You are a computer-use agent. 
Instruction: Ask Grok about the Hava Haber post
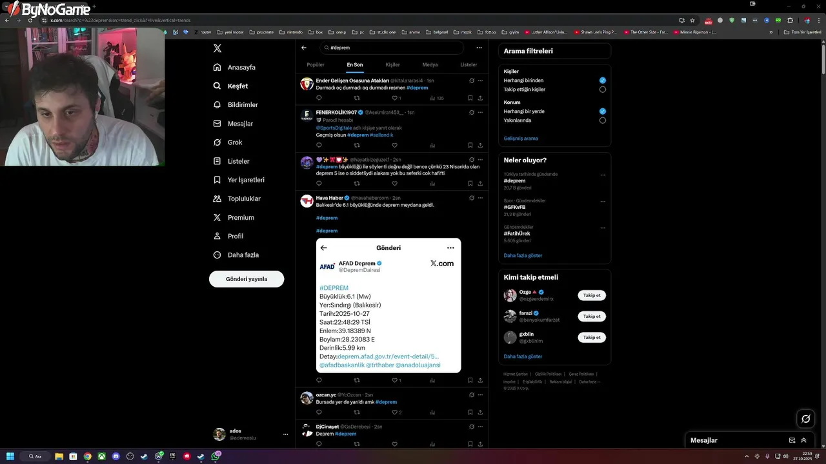pos(472,198)
